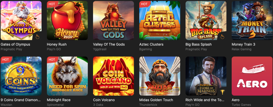Click the 9 Coins Grand Diamond thumbnail
Screen dimensions: 273x107
click(x=21, y=76)
